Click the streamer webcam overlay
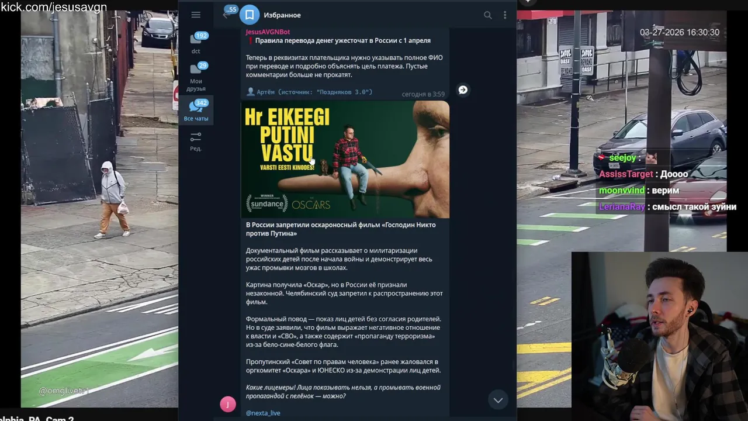Viewport: 748px width, 421px height. point(660,336)
